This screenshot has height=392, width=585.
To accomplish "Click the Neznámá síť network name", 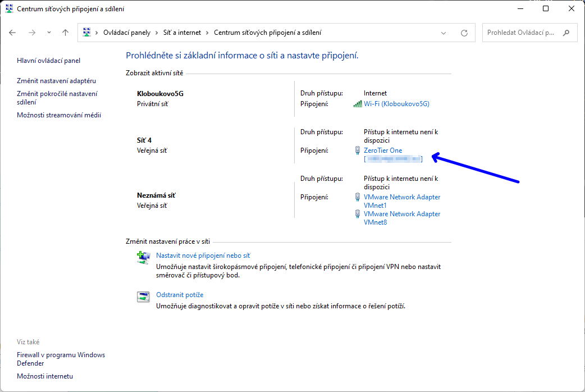I will click(156, 195).
